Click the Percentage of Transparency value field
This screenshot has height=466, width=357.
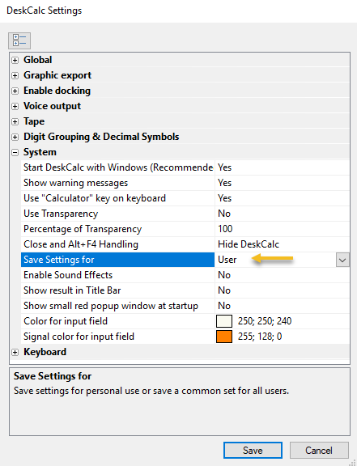coord(282,229)
